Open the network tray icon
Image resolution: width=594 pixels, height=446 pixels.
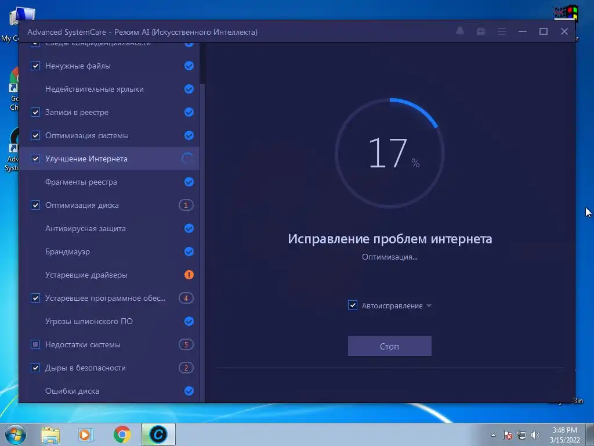click(x=521, y=435)
